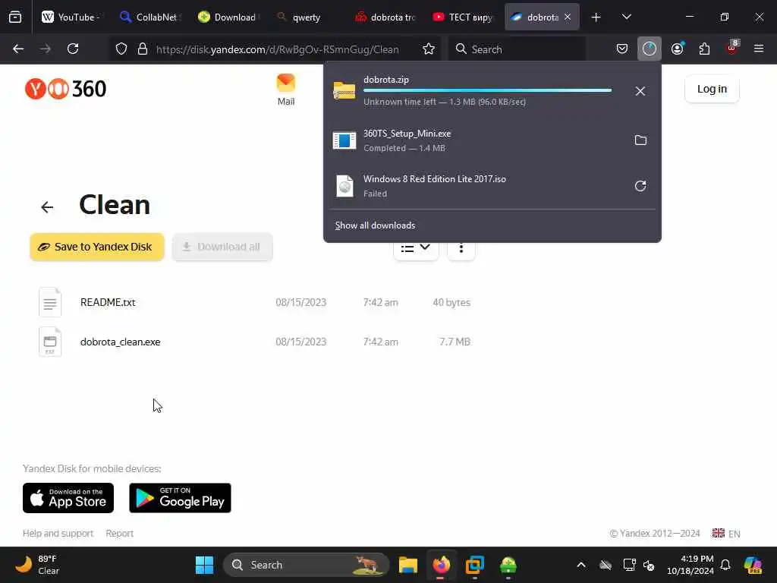This screenshot has width=777, height=583.
Task: Open the weather widget 89°F Clear
Action: [x=38, y=565]
